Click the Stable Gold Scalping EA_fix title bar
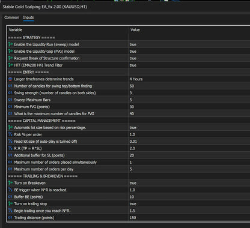 [125, 7]
